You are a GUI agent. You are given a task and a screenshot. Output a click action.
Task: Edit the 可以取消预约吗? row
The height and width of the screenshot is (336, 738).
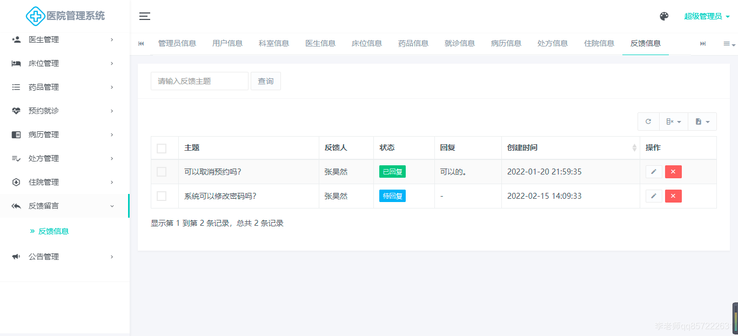pyautogui.click(x=654, y=172)
